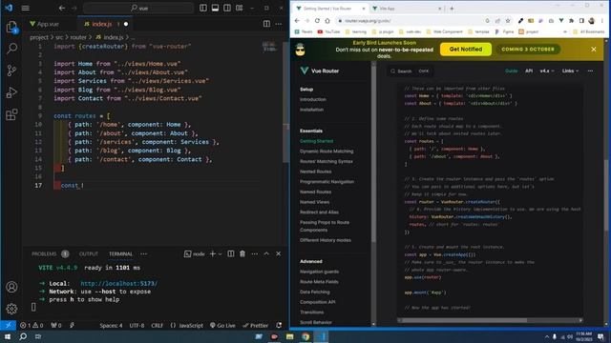This screenshot has height=343, width=611.
Task: Change the encoding via 'UTF-8' status item
Action: tap(137, 326)
